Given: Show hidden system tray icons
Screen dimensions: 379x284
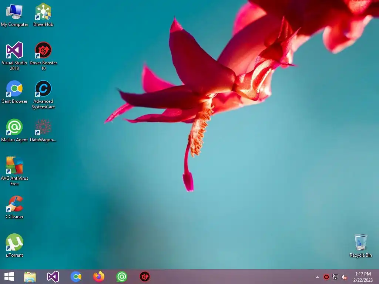Looking at the screenshot, I should click(x=317, y=277).
